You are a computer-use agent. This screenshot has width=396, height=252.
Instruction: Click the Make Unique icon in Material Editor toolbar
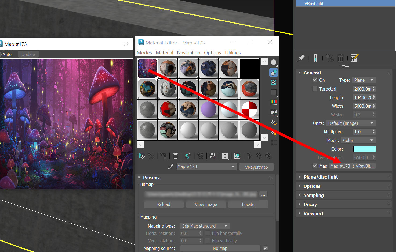[x=200, y=156]
